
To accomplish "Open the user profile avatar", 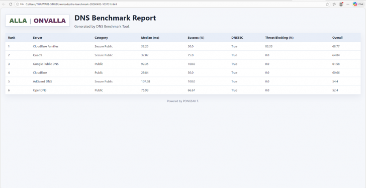I will [341, 4].
